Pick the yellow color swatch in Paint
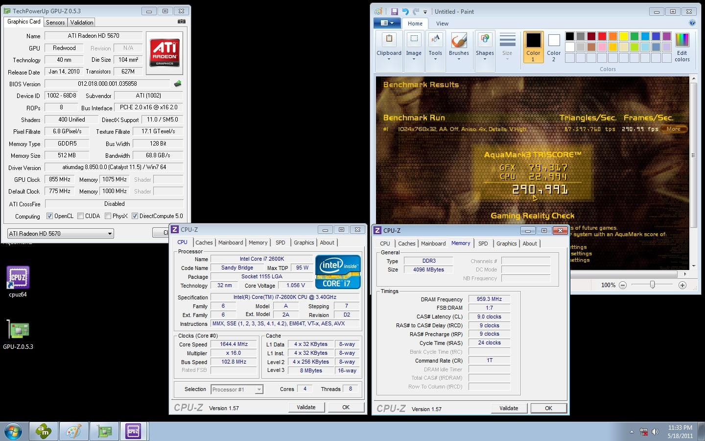The image size is (705, 441). (x=624, y=36)
